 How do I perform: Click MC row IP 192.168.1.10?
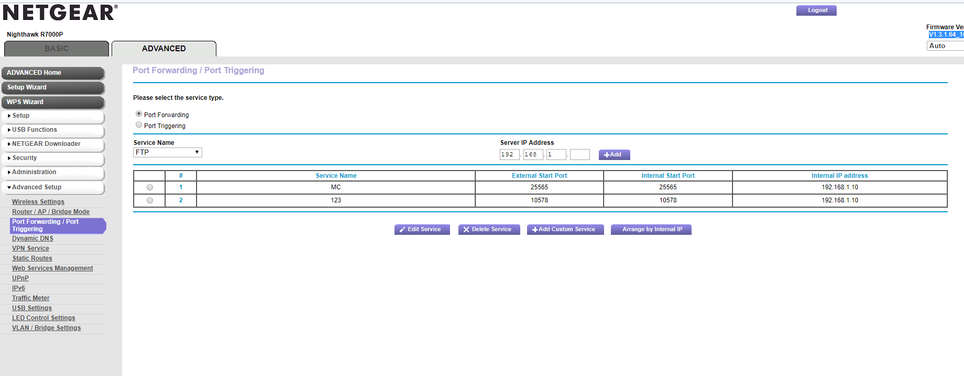click(840, 187)
